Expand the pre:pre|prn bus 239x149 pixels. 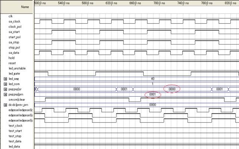click(x=5, y=94)
